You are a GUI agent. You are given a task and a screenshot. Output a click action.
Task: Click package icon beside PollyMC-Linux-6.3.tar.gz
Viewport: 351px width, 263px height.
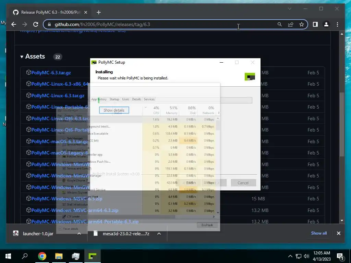coord(28,95)
